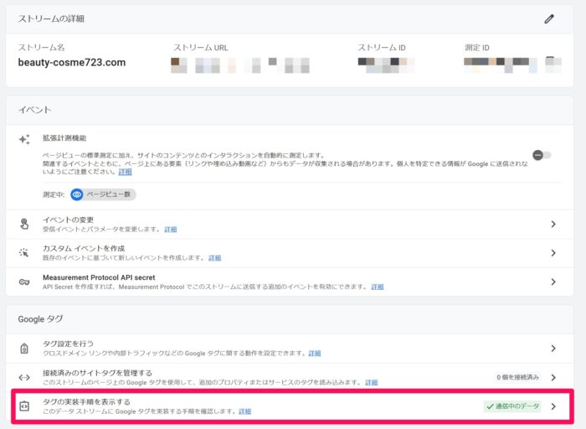Open the 接続済みのサイトタグを管理する row chevron

[x=553, y=377]
